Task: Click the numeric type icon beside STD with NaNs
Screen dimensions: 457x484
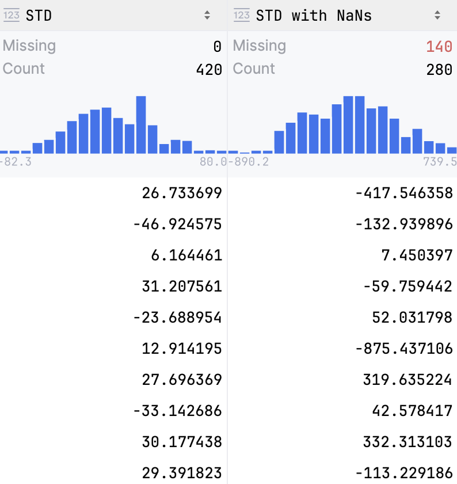Action: click(x=242, y=15)
